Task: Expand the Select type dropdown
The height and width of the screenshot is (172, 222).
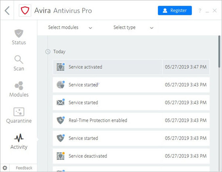Action: 133,27
